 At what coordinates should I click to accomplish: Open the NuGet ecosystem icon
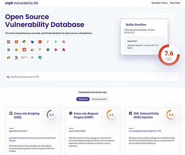click(32, 42)
